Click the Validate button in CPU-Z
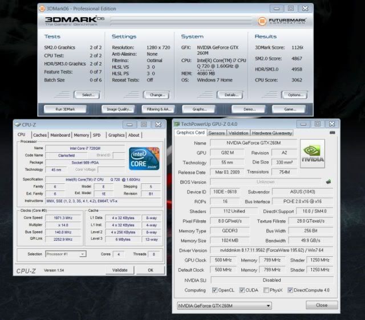This screenshot has width=365, height=320. [120, 270]
